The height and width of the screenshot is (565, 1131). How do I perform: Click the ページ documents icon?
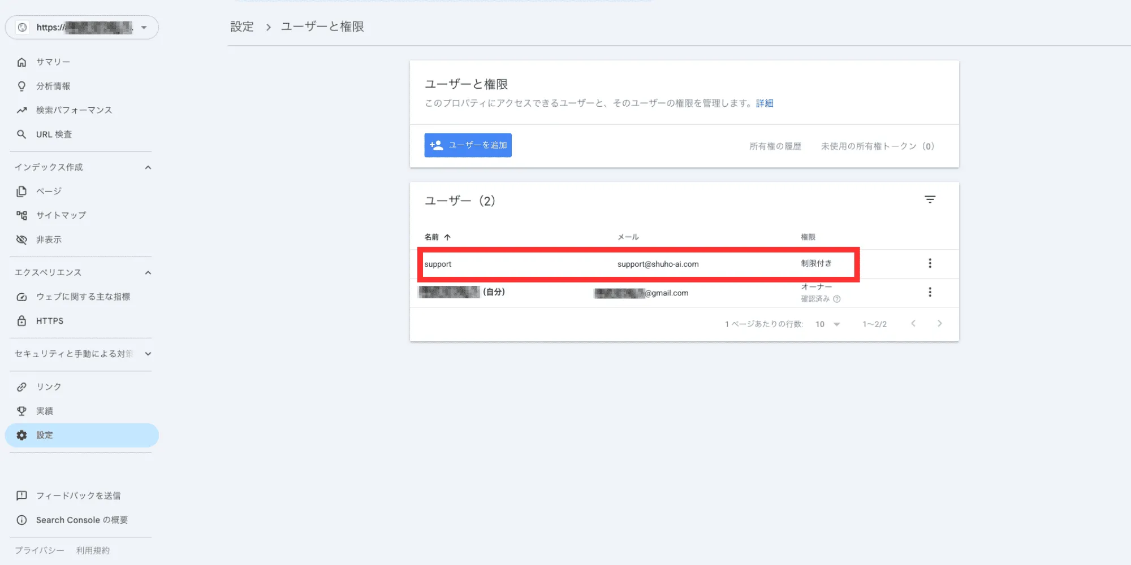tap(21, 191)
